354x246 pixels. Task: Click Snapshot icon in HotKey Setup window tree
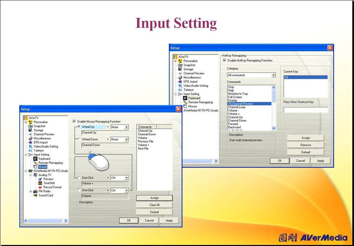(180, 65)
